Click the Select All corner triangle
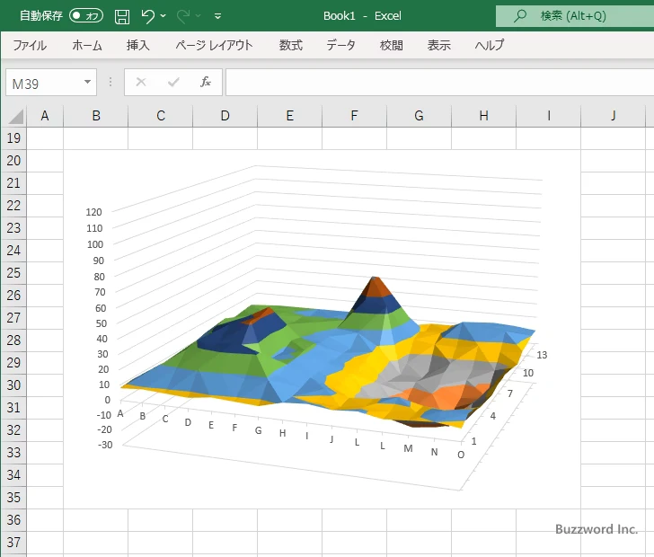Viewport: 654px width, 557px height. coord(15,117)
